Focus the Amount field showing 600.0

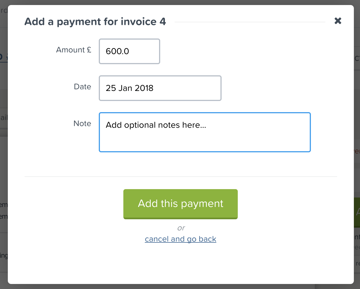[x=129, y=51]
